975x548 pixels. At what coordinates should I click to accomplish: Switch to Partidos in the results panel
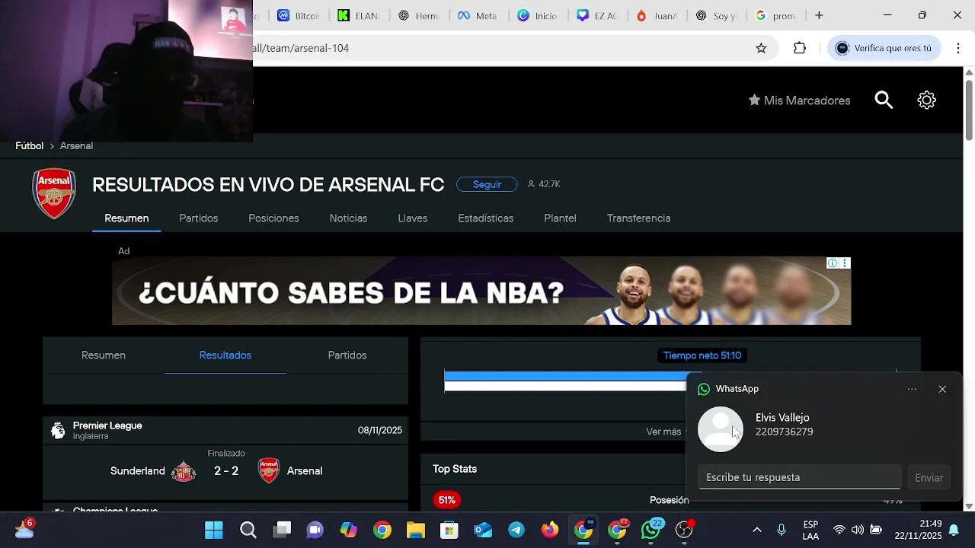coord(347,355)
